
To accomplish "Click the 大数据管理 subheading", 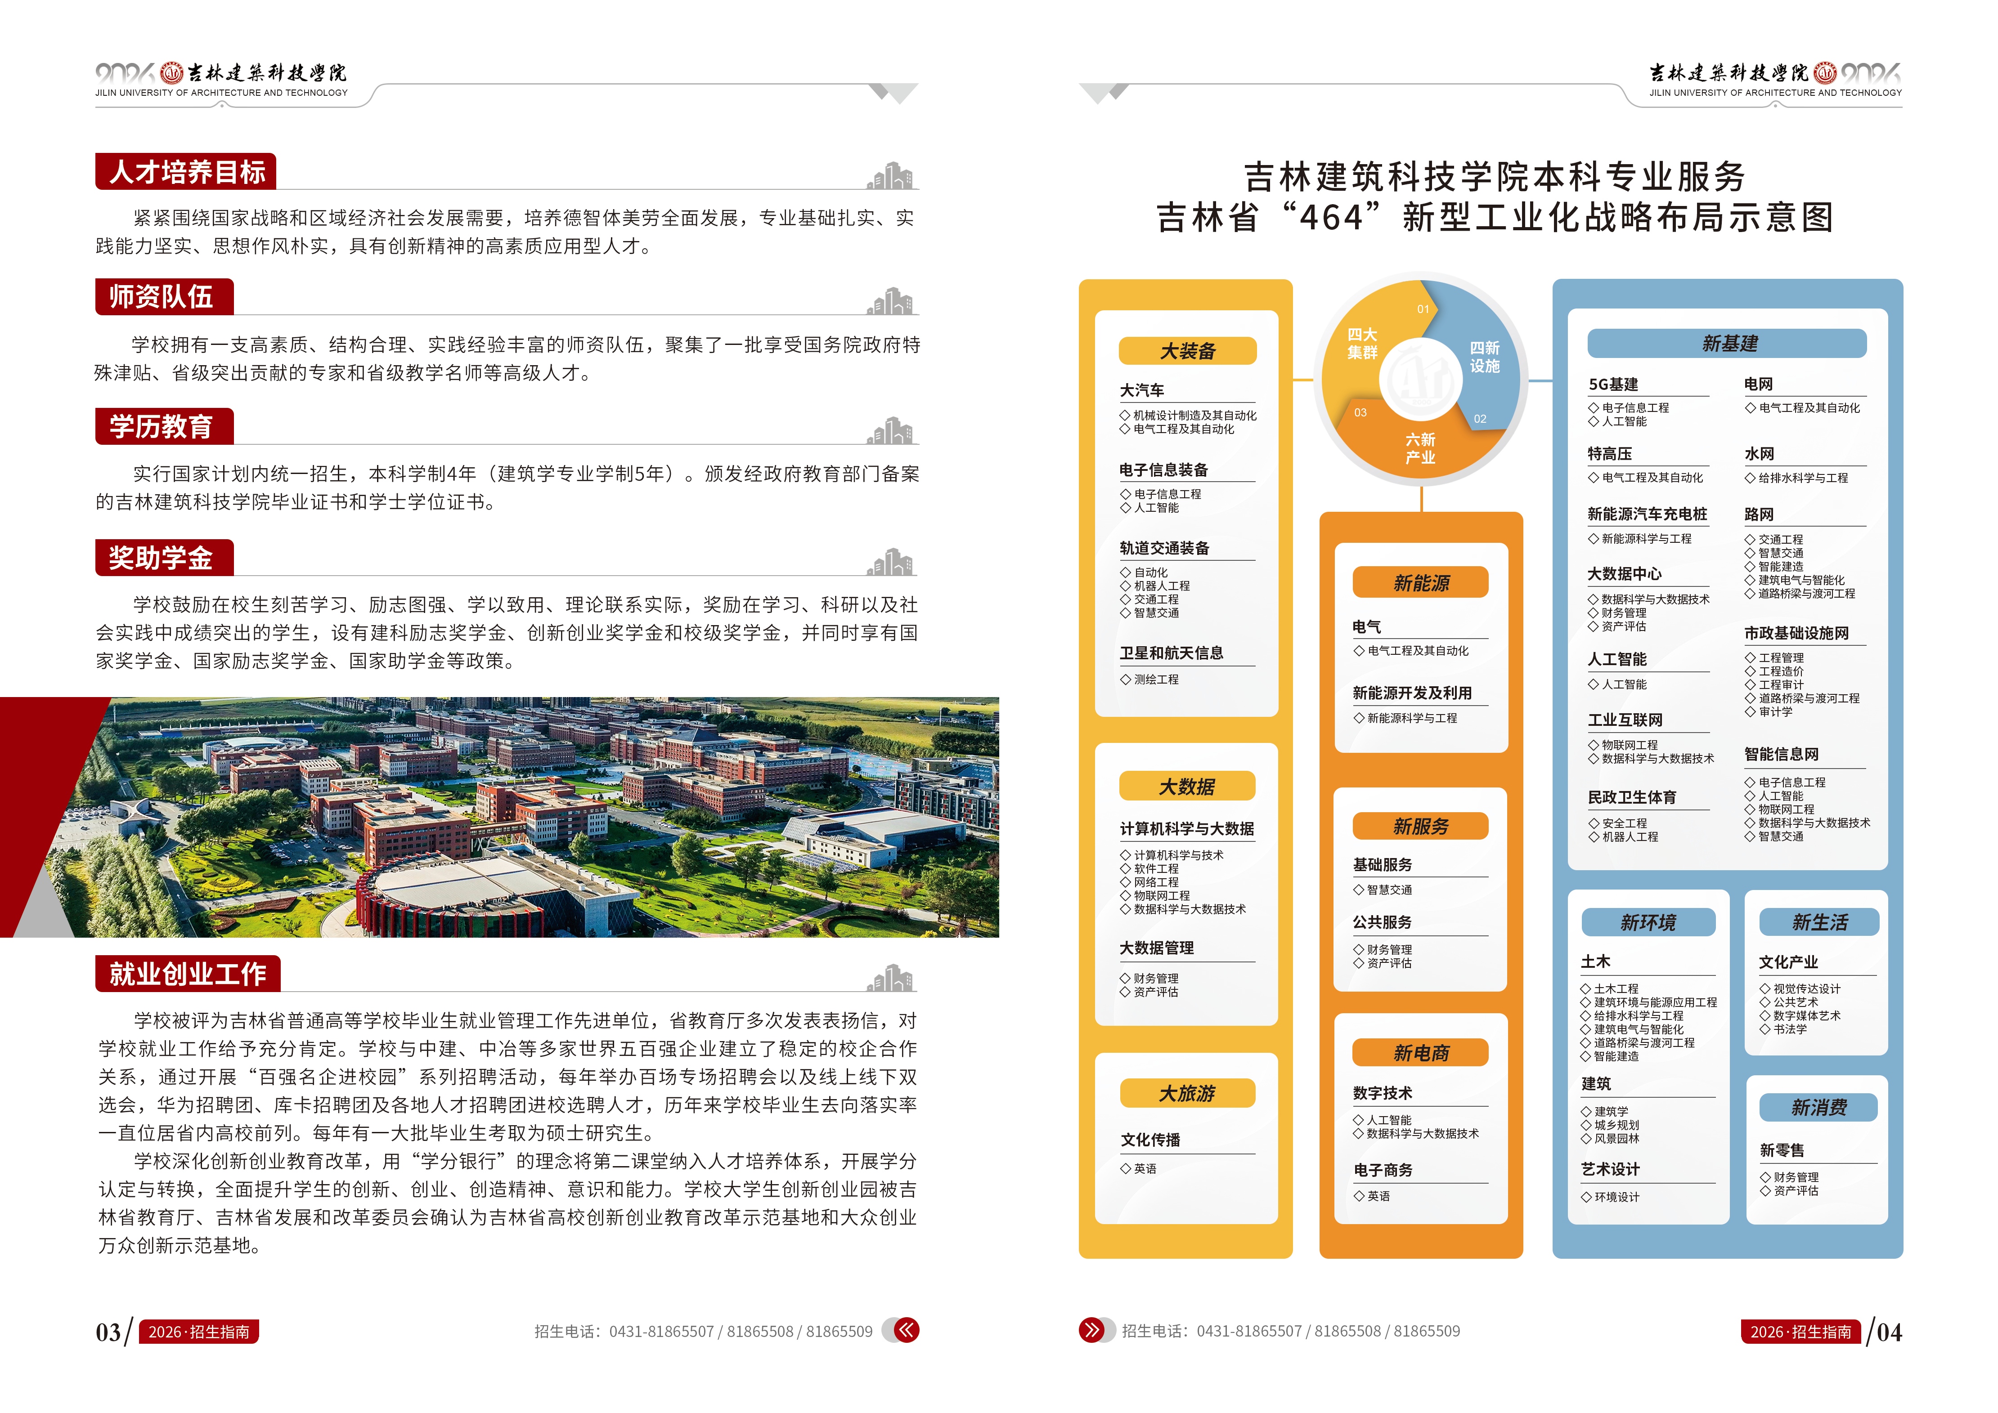I will (1157, 948).
